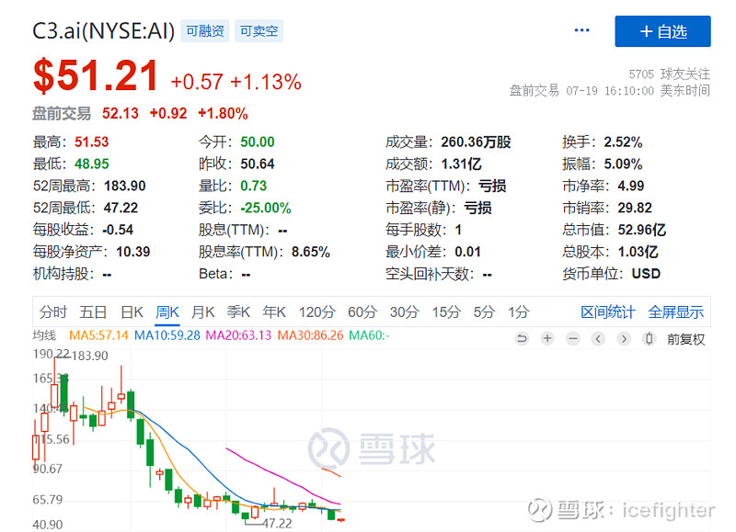This screenshot has height=532, width=736.
Task: Select the 30分 interval tab
Action: point(404,312)
